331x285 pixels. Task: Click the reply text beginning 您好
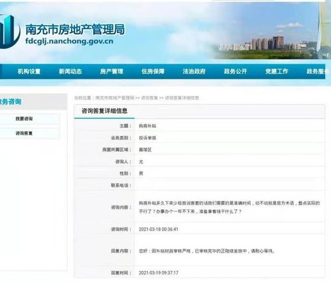point(207,251)
